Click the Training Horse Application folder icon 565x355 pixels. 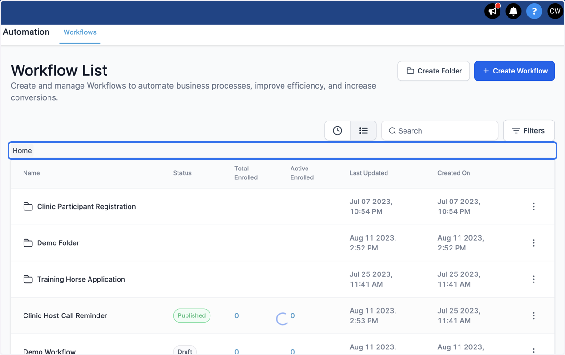[28, 279]
